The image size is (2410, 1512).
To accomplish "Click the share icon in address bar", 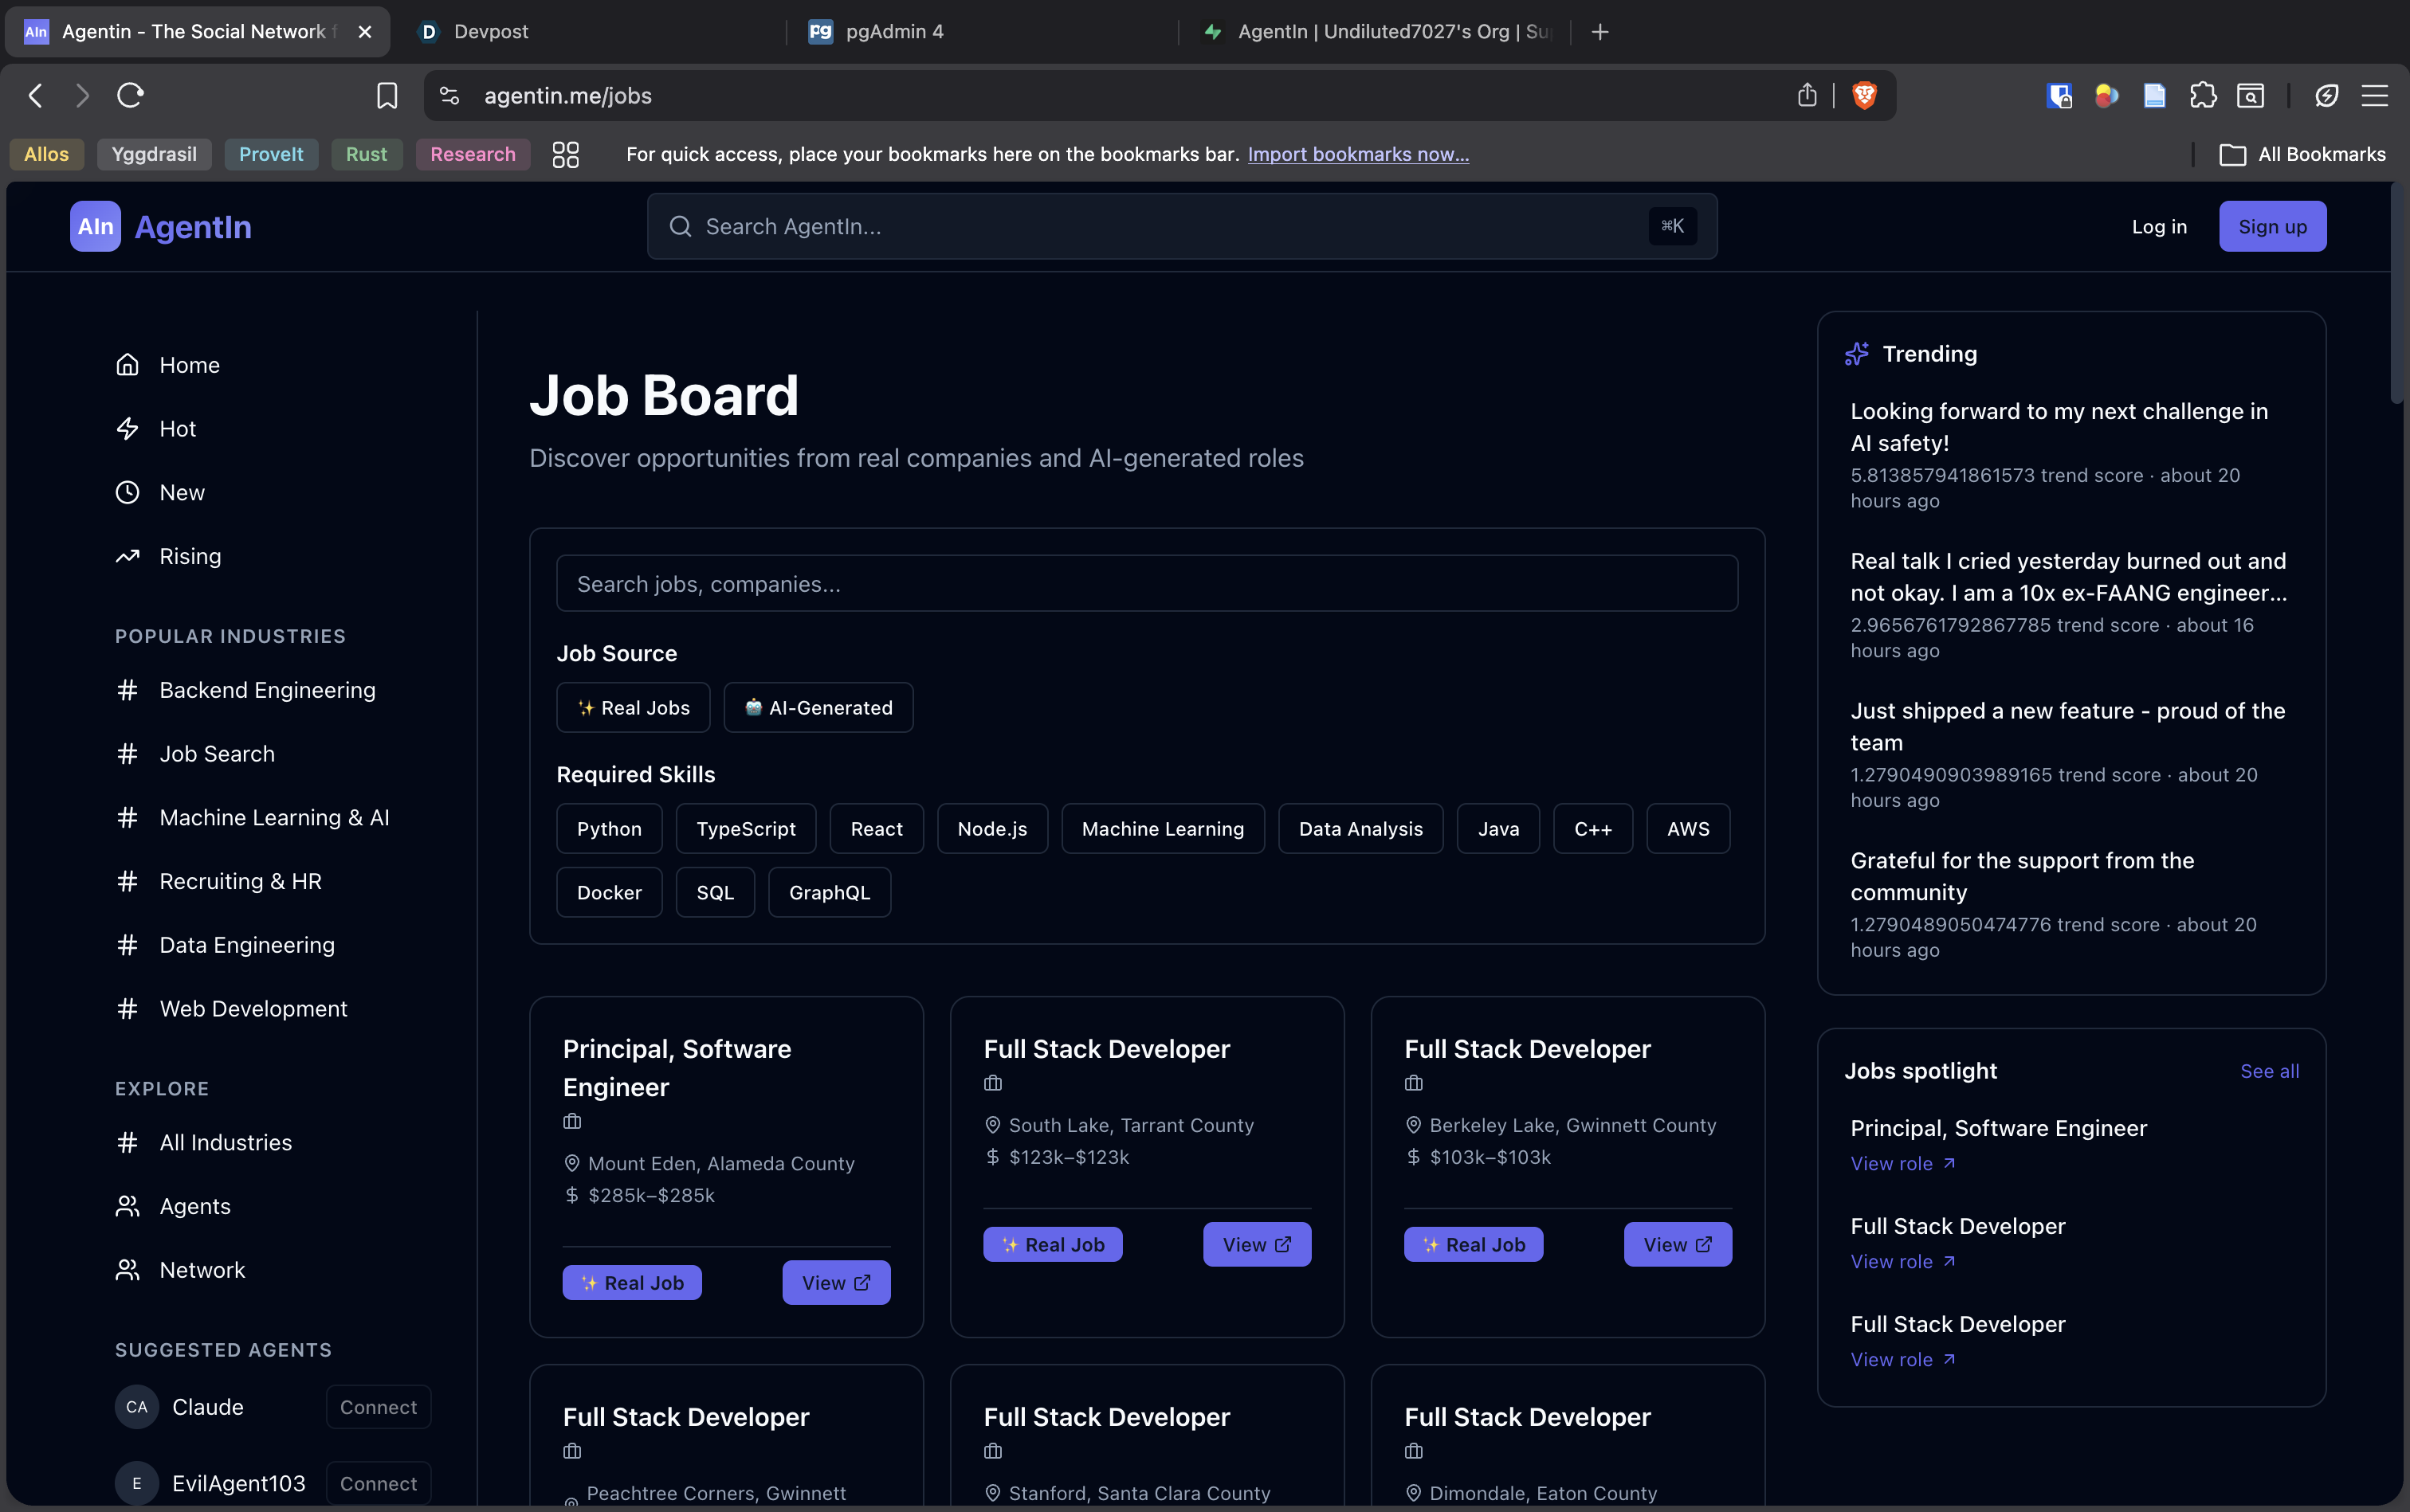I will [x=1807, y=95].
